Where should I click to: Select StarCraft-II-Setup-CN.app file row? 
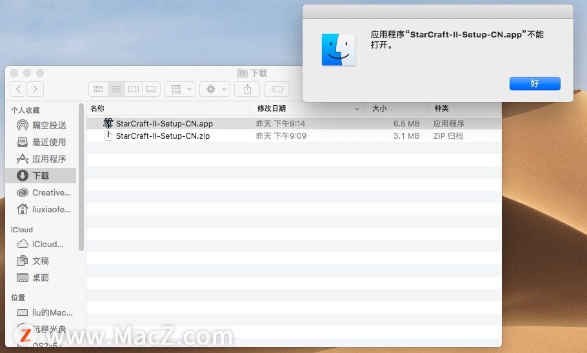pos(294,123)
